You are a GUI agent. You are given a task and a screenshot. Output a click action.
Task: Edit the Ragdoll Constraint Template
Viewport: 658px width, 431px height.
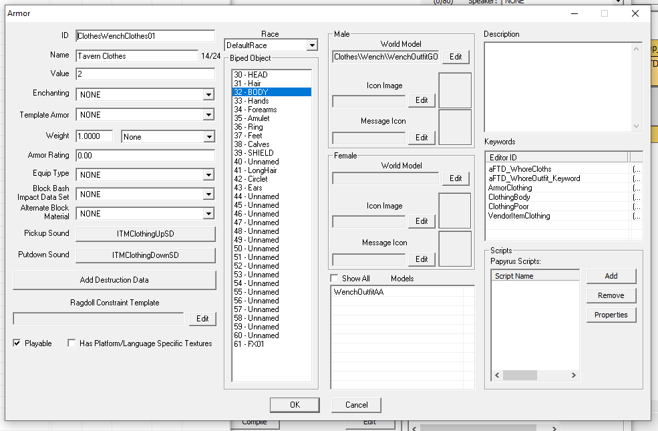202,319
